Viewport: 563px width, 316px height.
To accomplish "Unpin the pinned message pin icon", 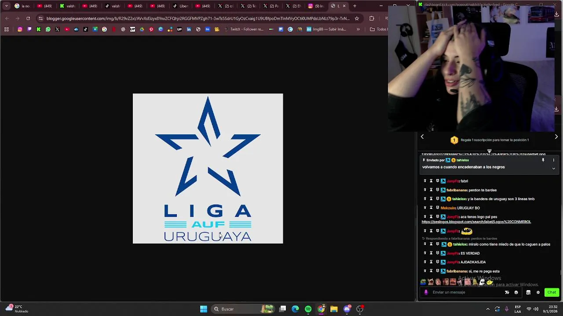I will click(543, 160).
